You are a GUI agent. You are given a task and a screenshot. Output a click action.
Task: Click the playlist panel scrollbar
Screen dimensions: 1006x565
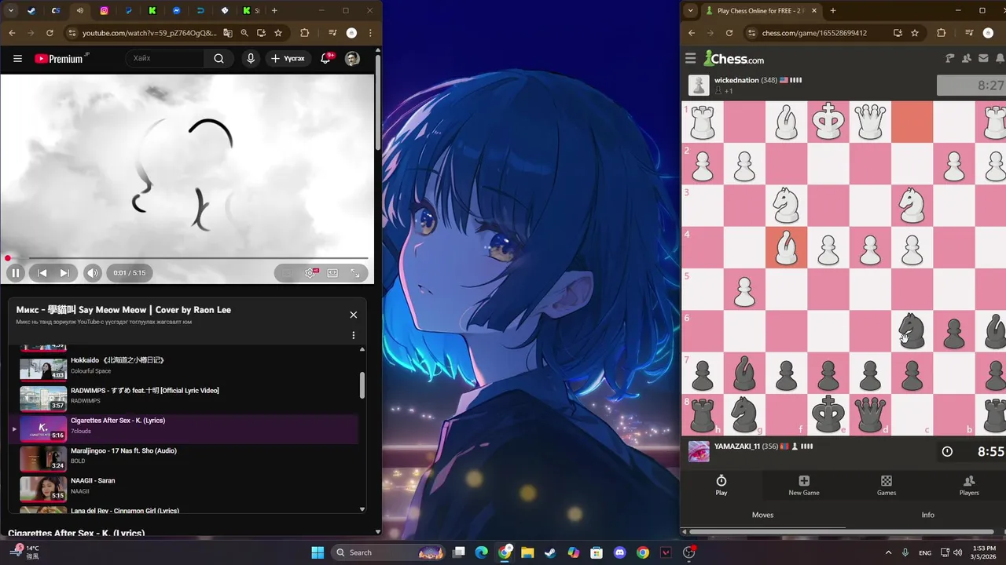click(362, 385)
